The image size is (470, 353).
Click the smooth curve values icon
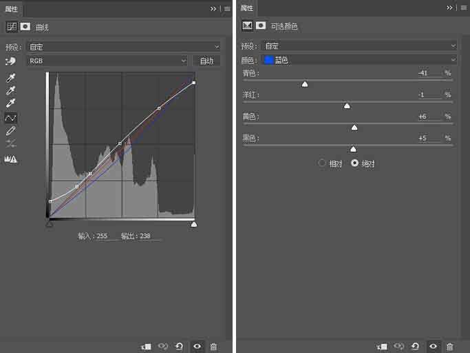click(11, 143)
